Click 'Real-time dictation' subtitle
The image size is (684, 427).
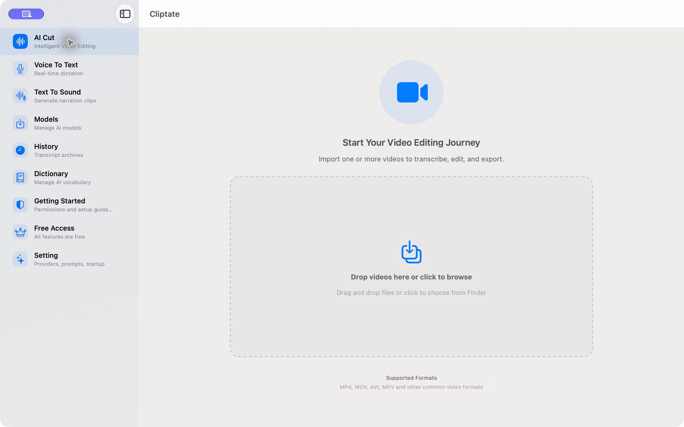point(59,73)
